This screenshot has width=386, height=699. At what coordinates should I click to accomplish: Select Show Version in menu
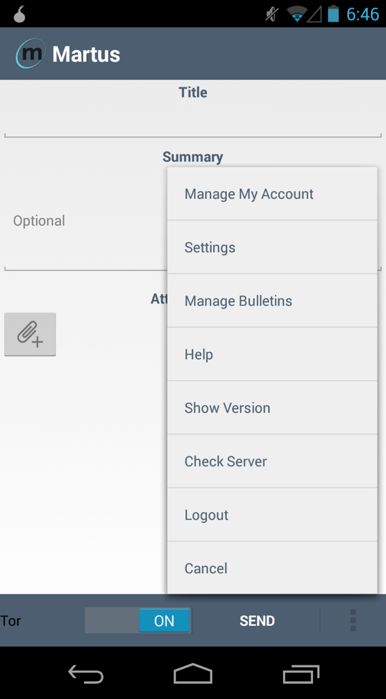(x=272, y=408)
